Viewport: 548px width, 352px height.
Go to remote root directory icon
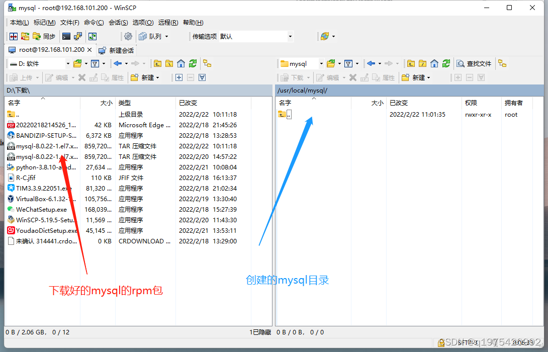tap(422, 64)
